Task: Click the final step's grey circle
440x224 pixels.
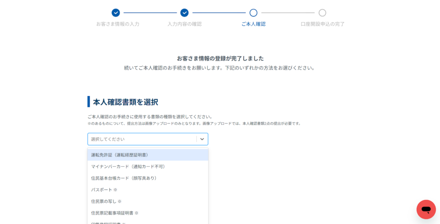Action: click(322, 13)
